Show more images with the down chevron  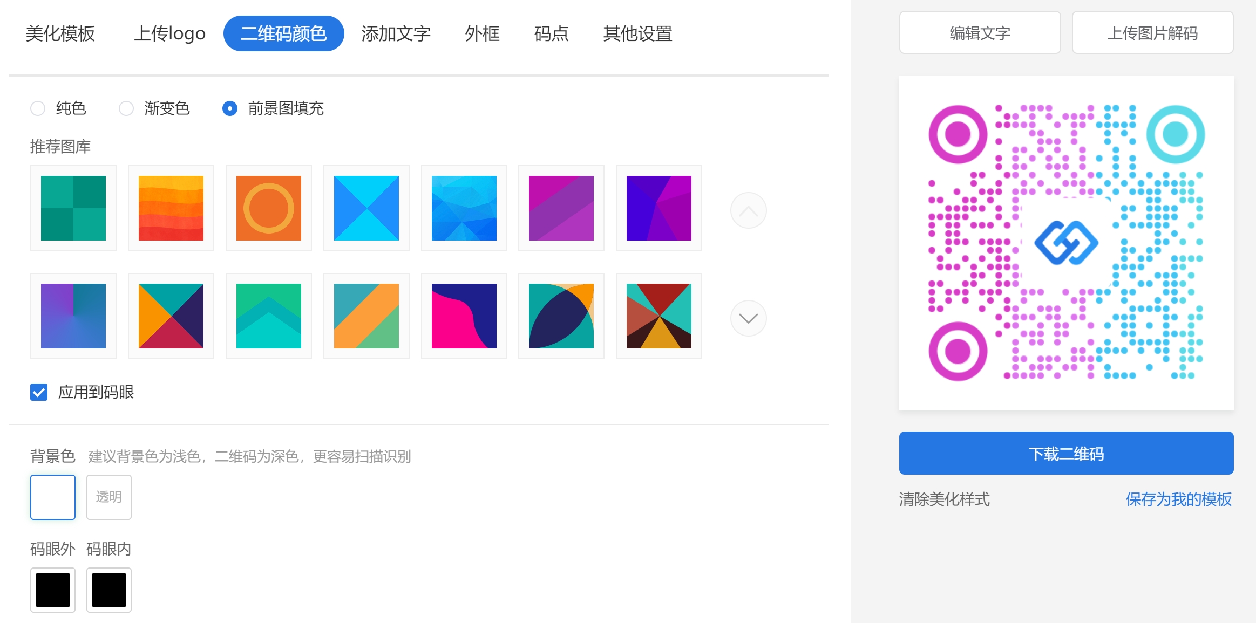point(749,318)
